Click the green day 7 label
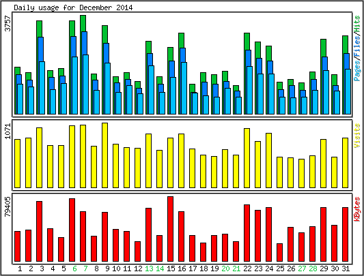 pyautogui.click(x=85, y=269)
